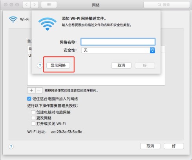The width and height of the screenshot is (192, 160).
Task: Click the plus button to add network
Action: coord(31,90)
